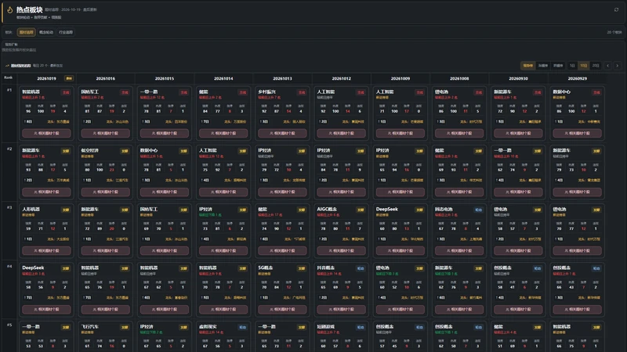This screenshot has height=352, width=627.
Task: Click the 储能 card title under 20261014 rank 1
Action: 204,92
